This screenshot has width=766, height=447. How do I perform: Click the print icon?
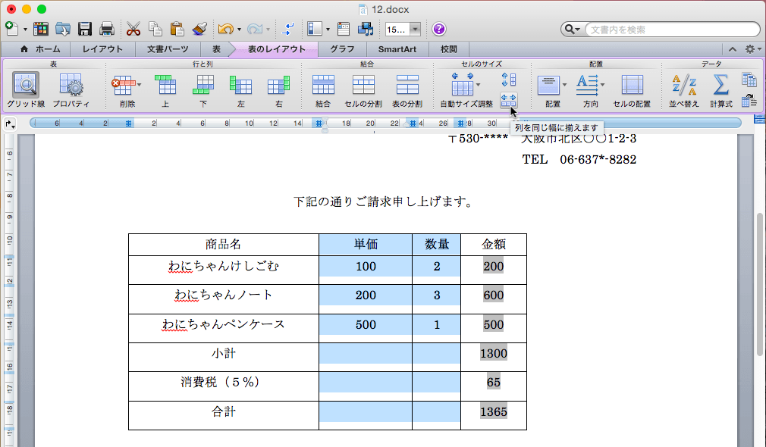(107, 30)
